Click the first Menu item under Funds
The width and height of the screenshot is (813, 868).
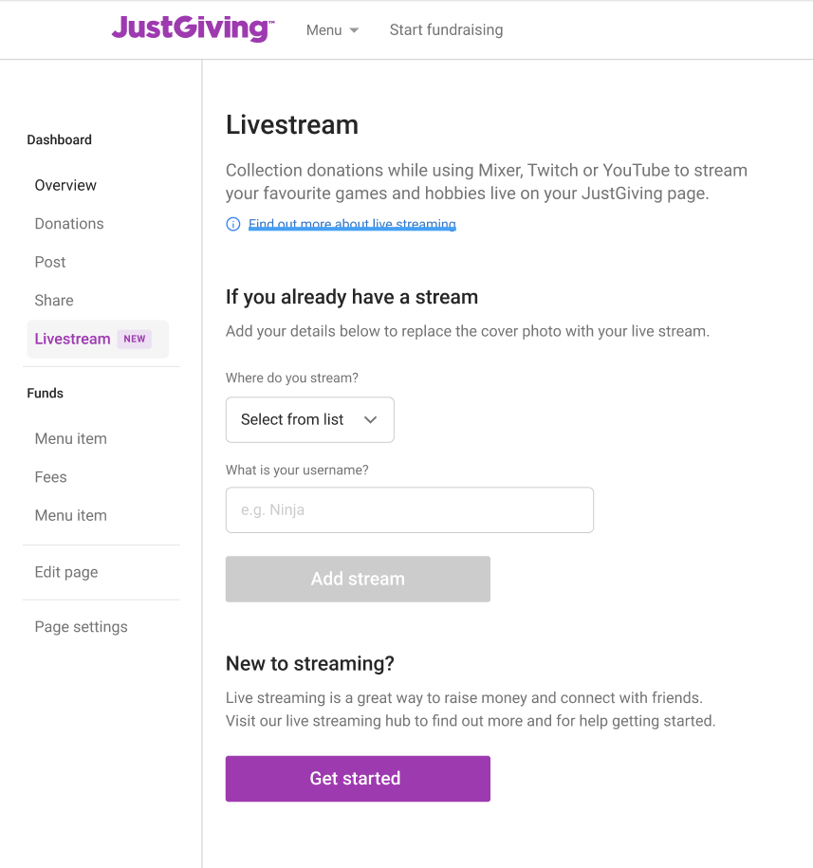71,438
